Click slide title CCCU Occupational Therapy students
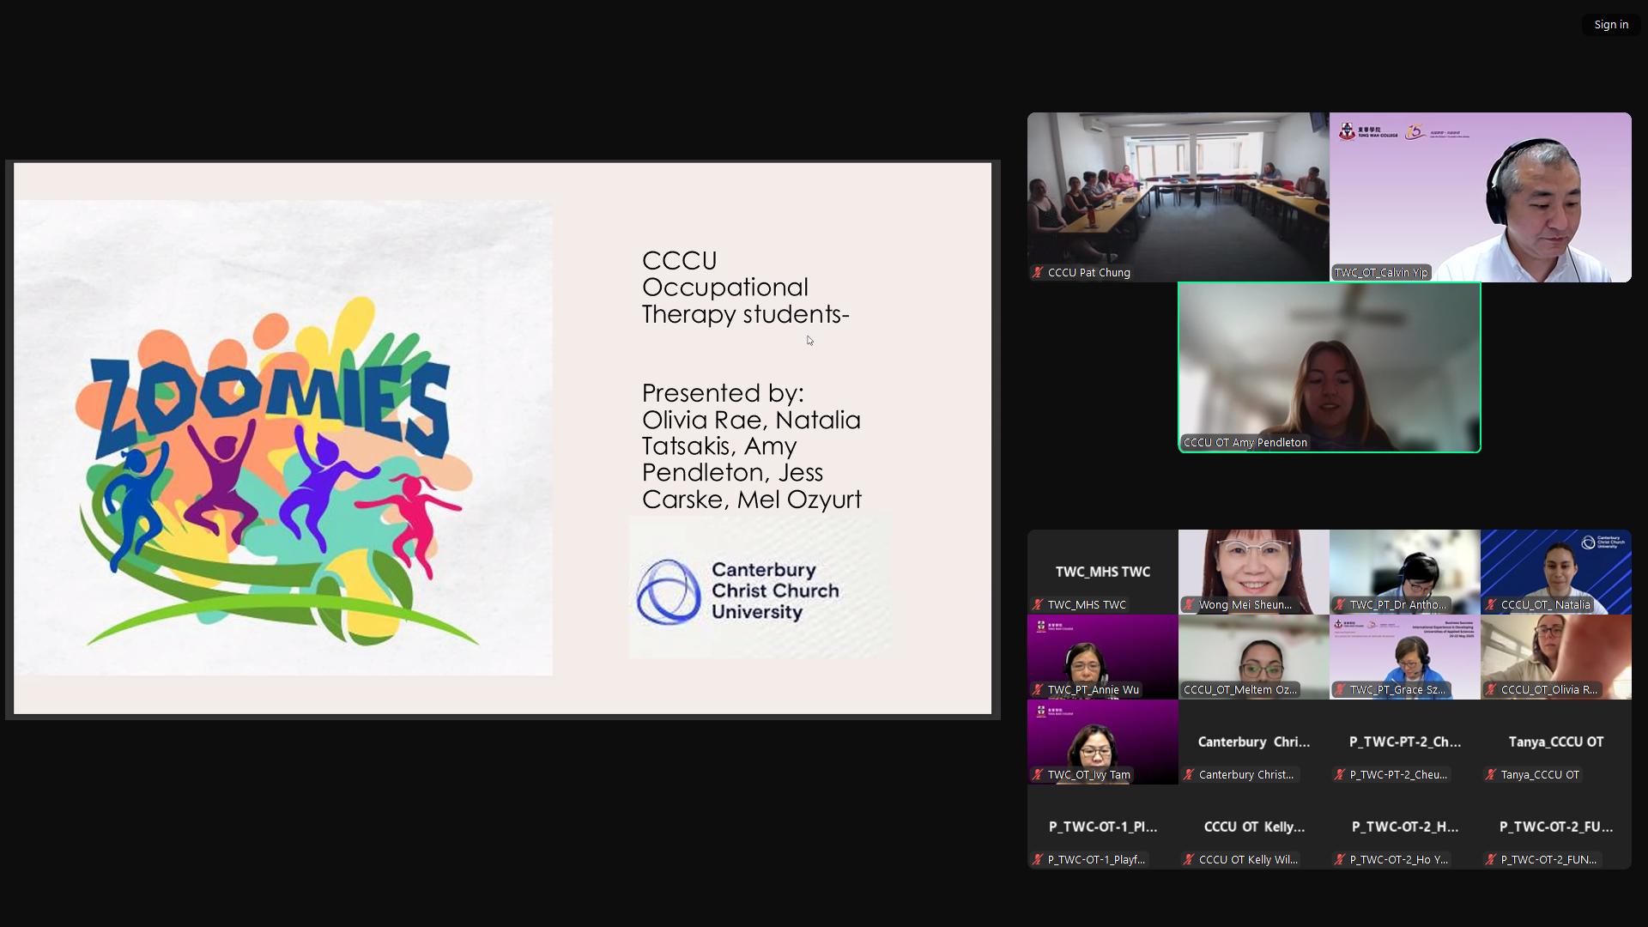The image size is (1648, 927). [x=745, y=287]
